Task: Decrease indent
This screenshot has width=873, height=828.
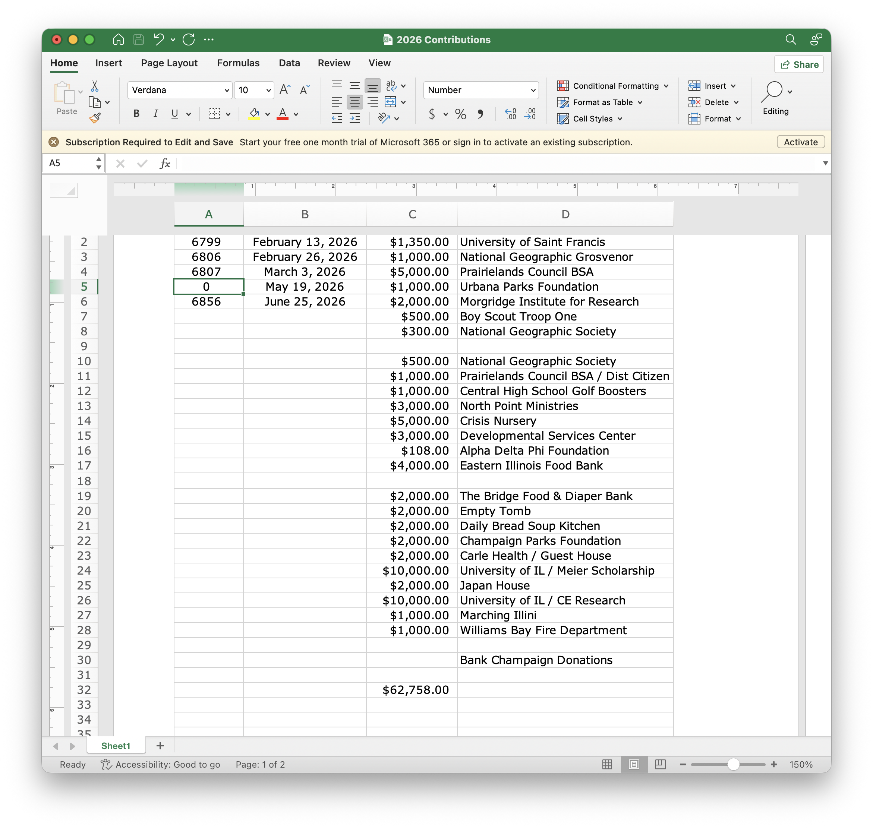Action: [337, 118]
